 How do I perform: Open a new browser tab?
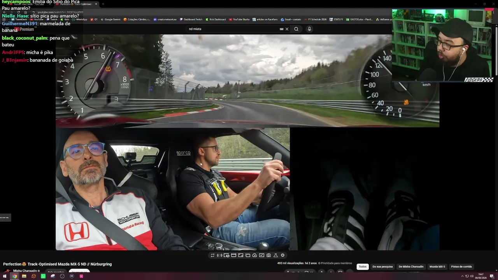tap(103, 4)
